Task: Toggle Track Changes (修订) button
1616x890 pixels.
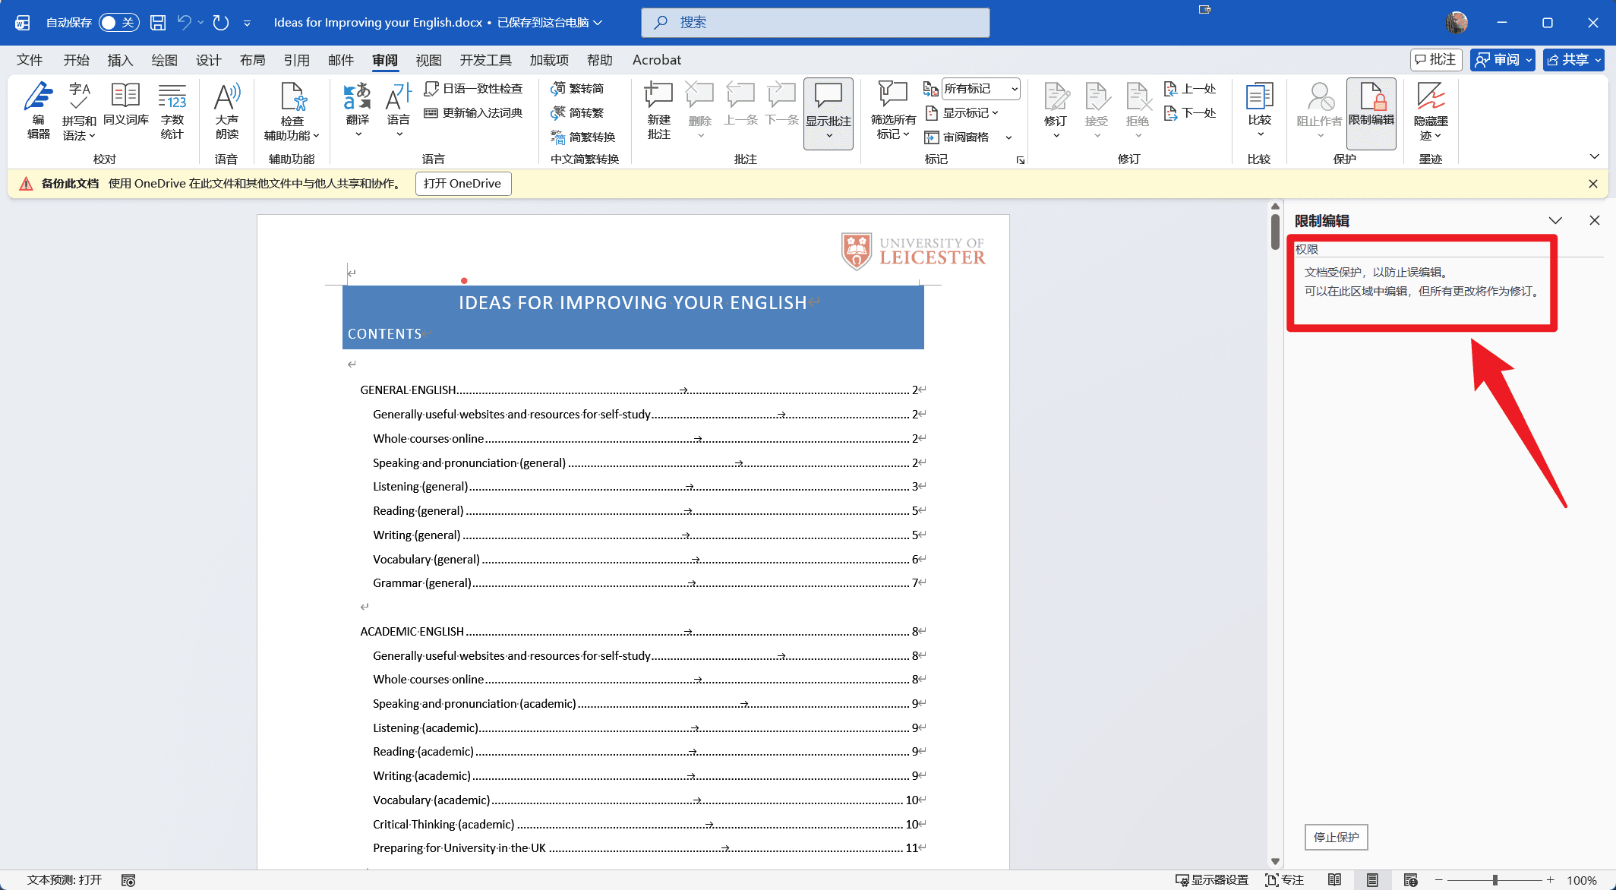Action: [x=1056, y=105]
